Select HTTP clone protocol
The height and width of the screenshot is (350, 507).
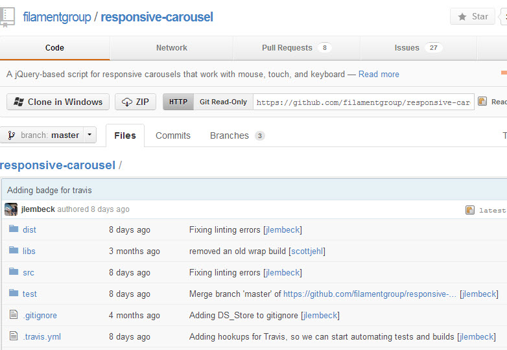click(x=178, y=102)
